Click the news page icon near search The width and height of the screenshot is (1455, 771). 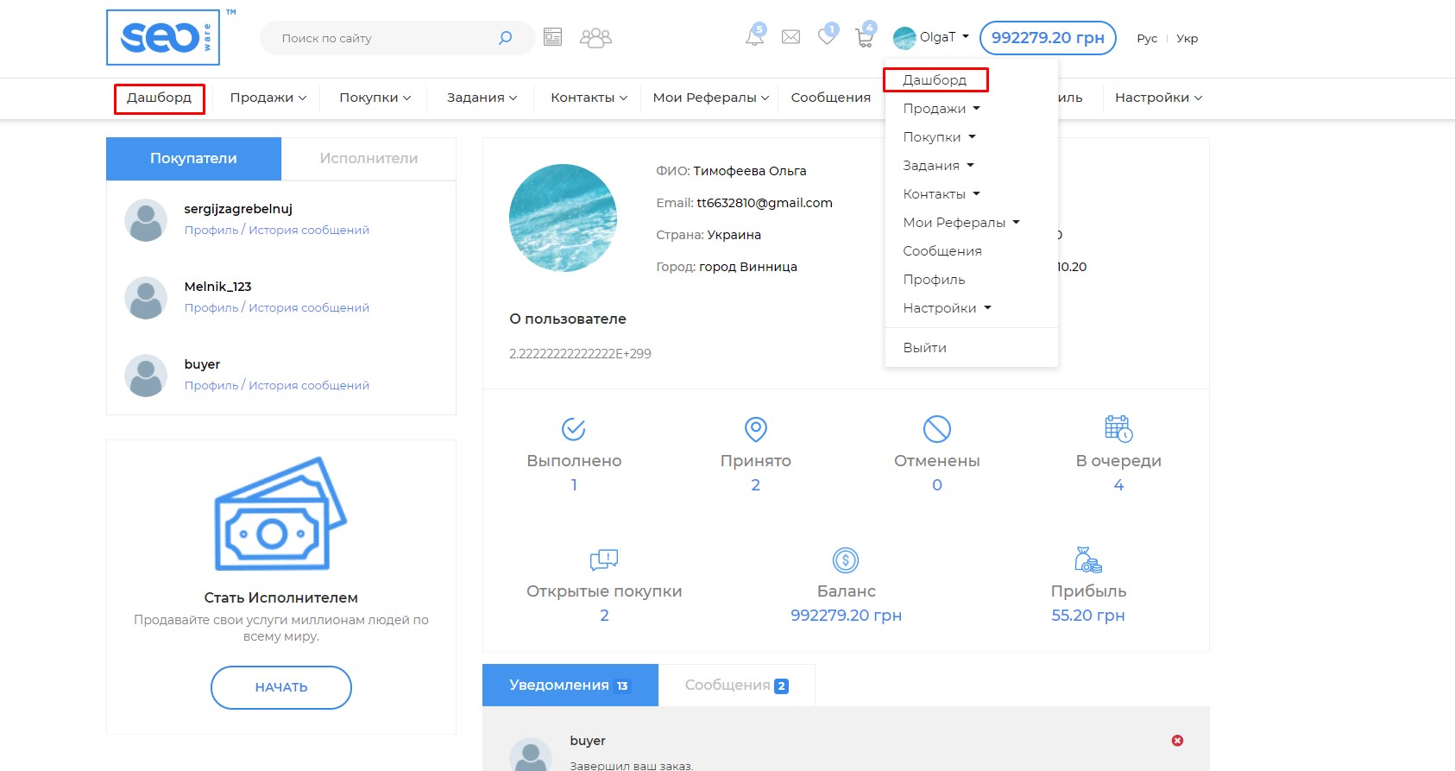(553, 37)
